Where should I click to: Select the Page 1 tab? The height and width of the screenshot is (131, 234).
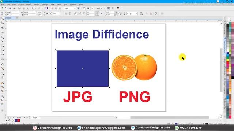point(36,118)
